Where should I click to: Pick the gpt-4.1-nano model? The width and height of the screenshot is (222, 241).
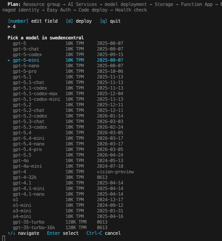pos(68,194)
